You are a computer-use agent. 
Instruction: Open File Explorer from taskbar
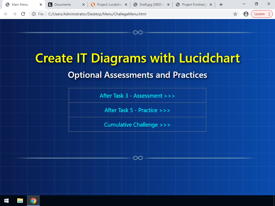[20, 201]
